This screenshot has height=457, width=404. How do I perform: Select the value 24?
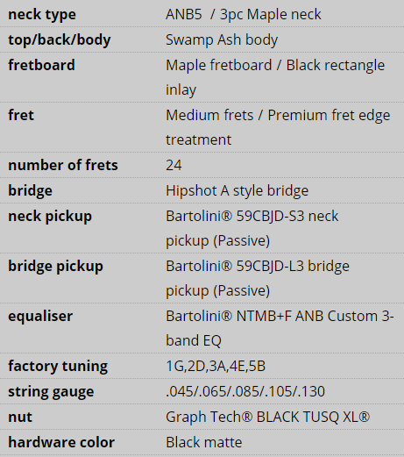pos(174,165)
